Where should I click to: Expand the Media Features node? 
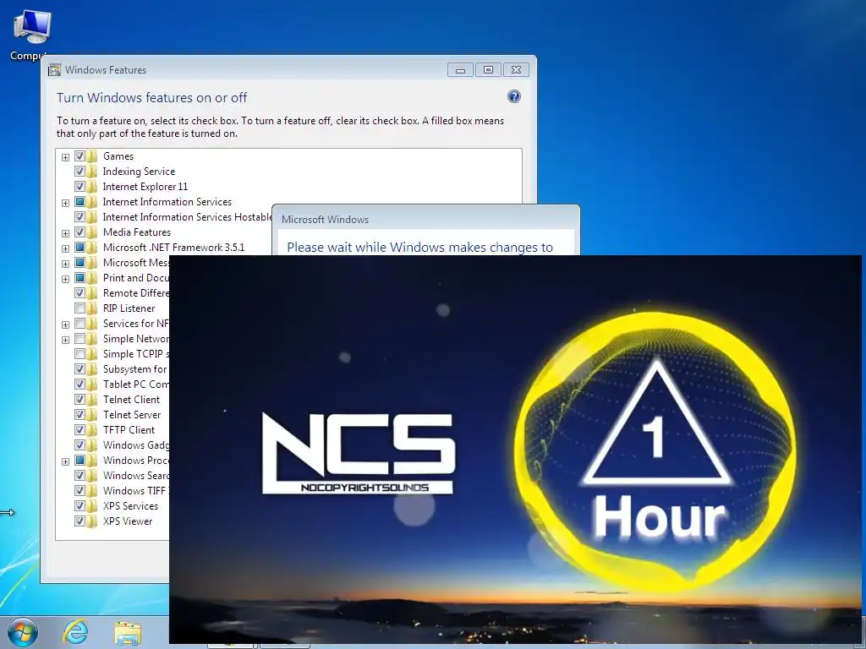[x=65, y=233]
